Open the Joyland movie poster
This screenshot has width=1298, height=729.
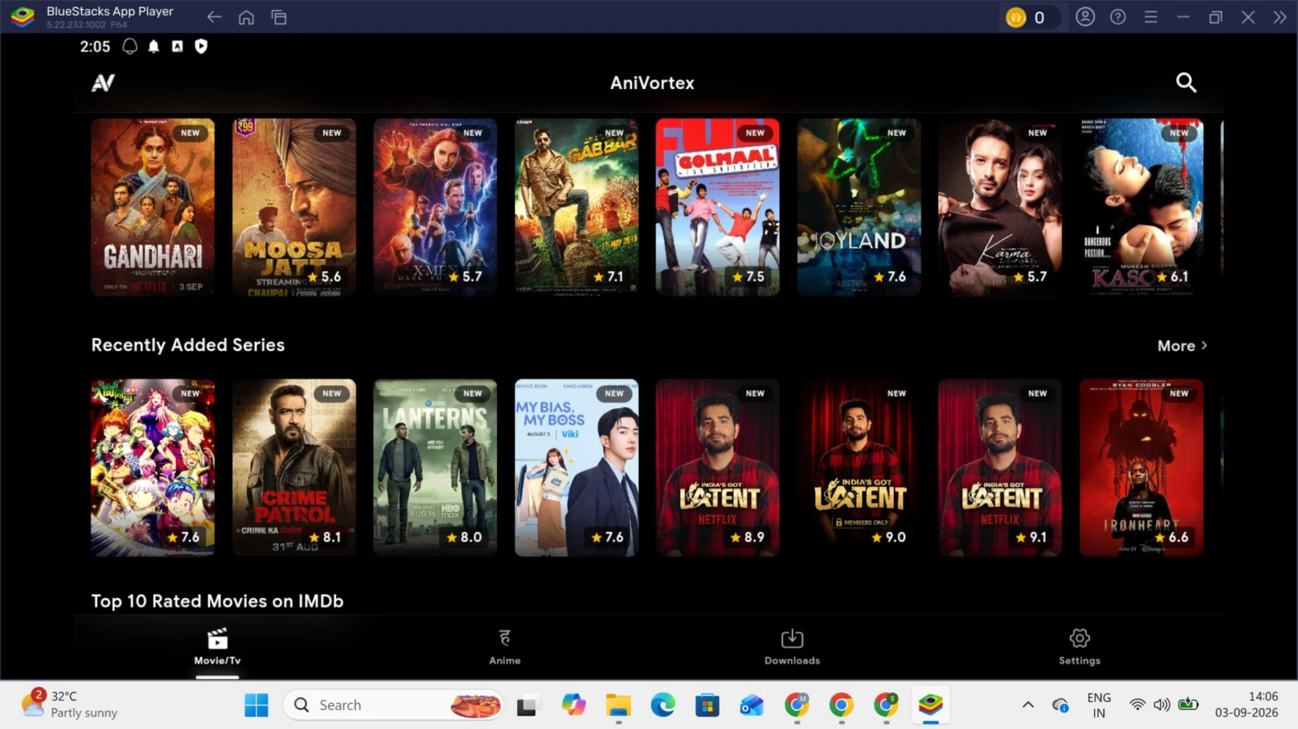[x=859, y=207]
